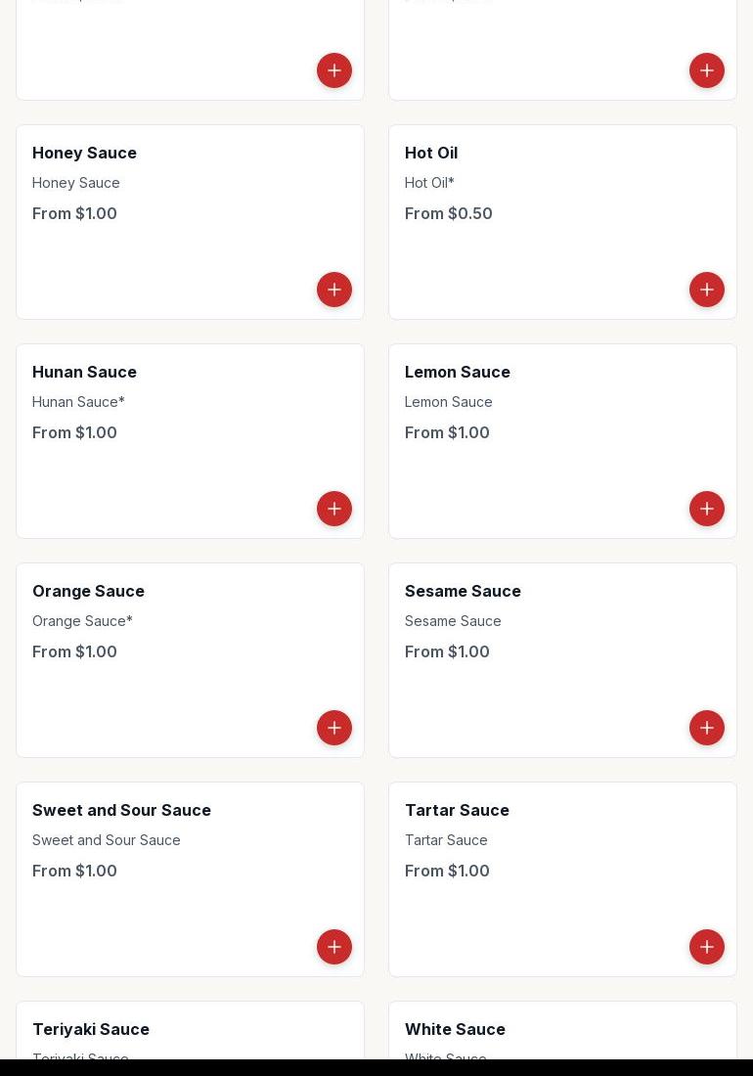
Task: Open the Teriyaki Sauce item heading
Action: pos(91,1029)
